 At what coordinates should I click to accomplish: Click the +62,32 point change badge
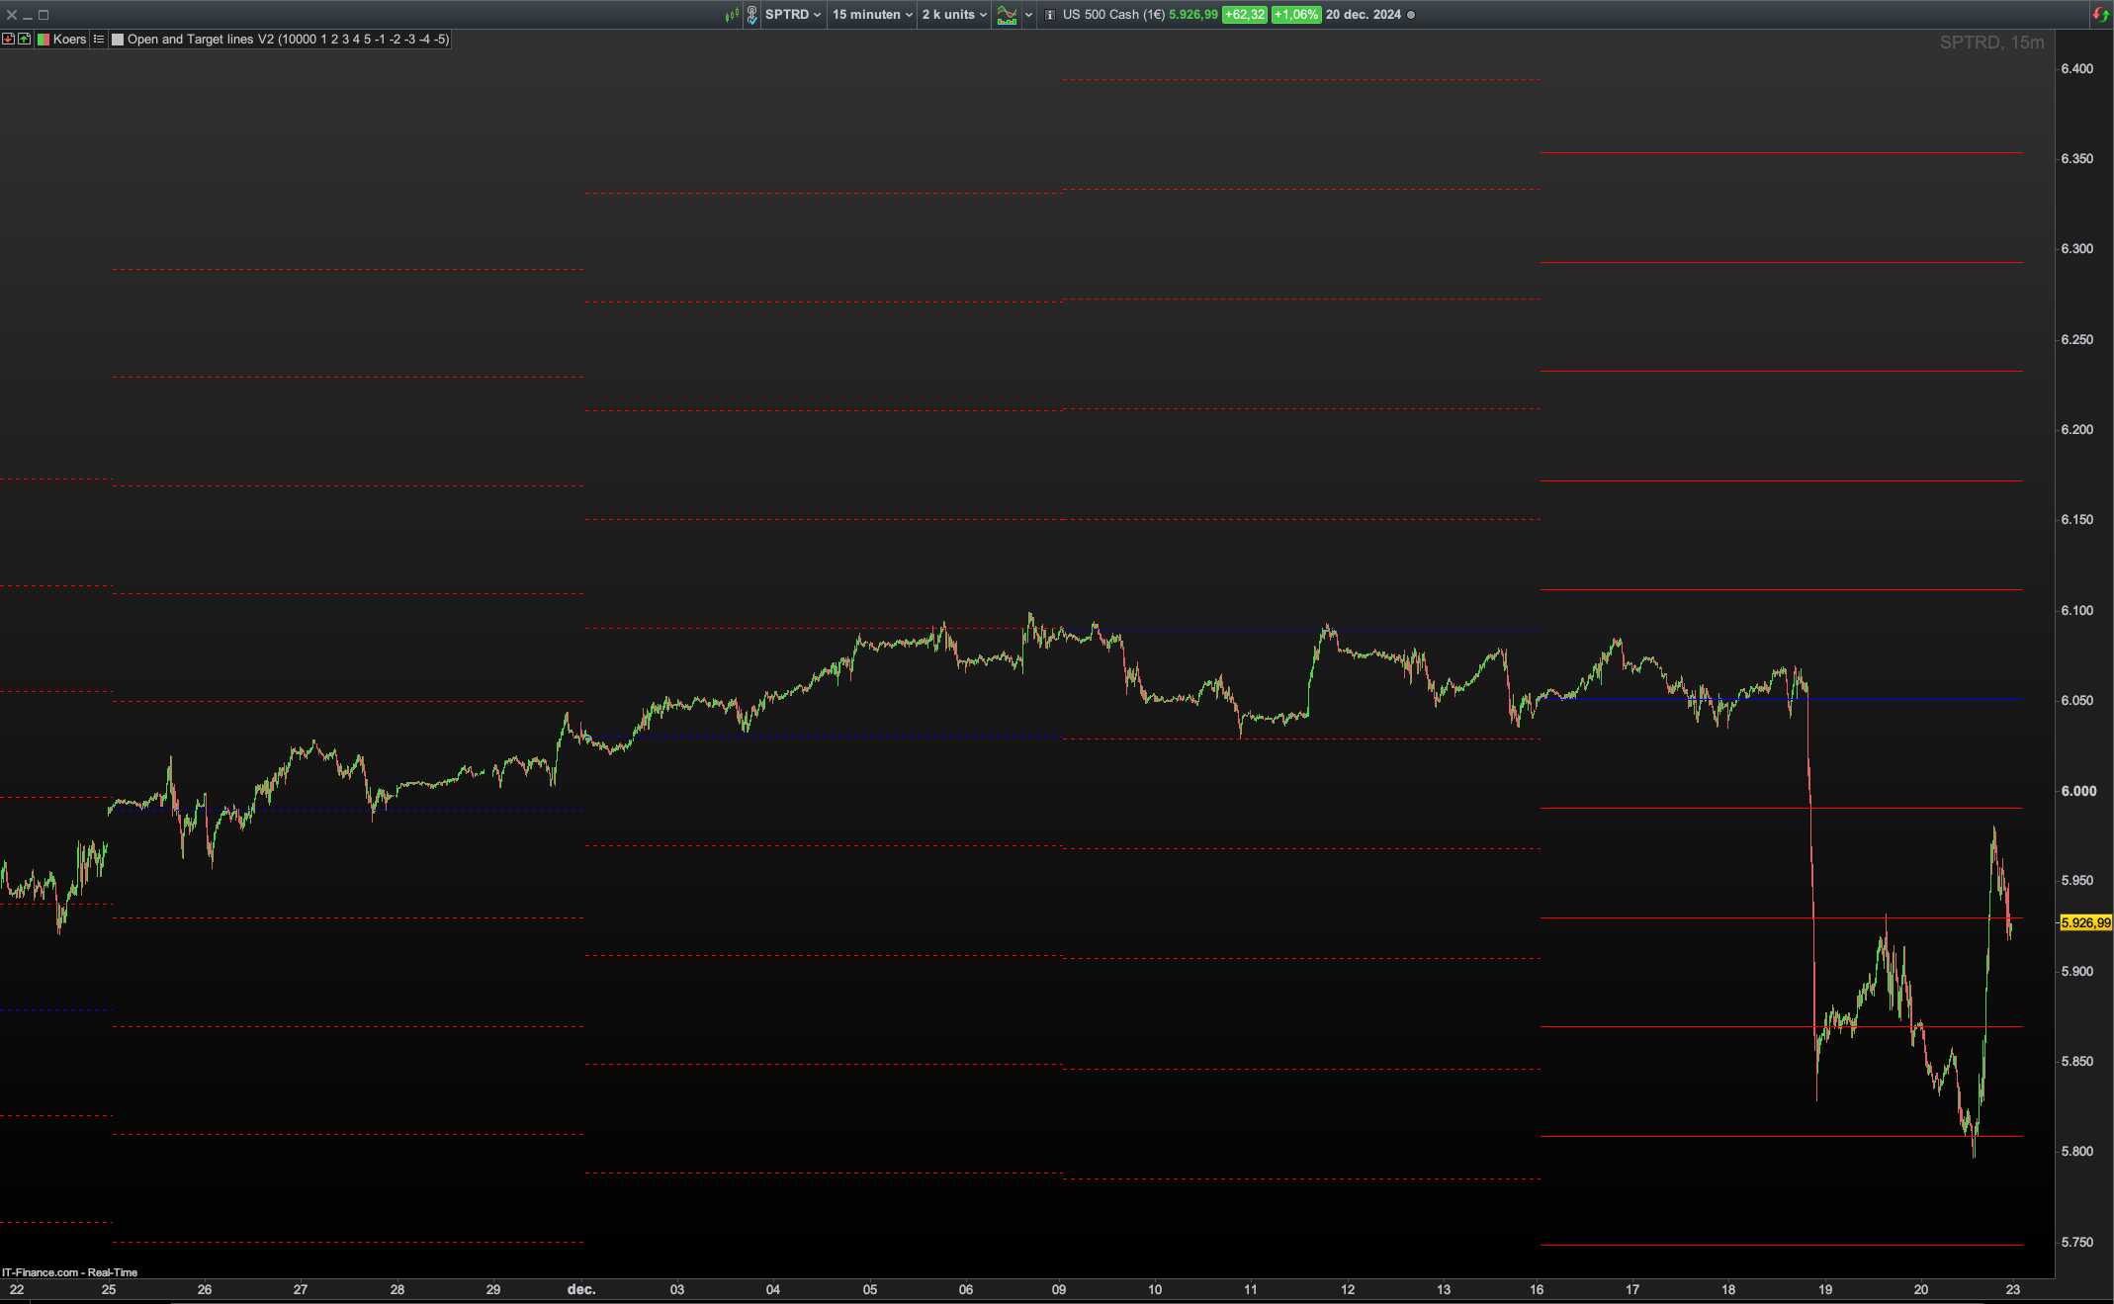1244,15
